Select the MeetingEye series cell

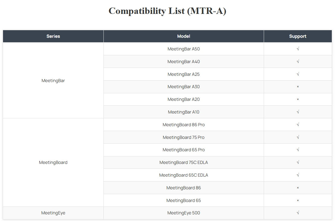coord(53,213)
